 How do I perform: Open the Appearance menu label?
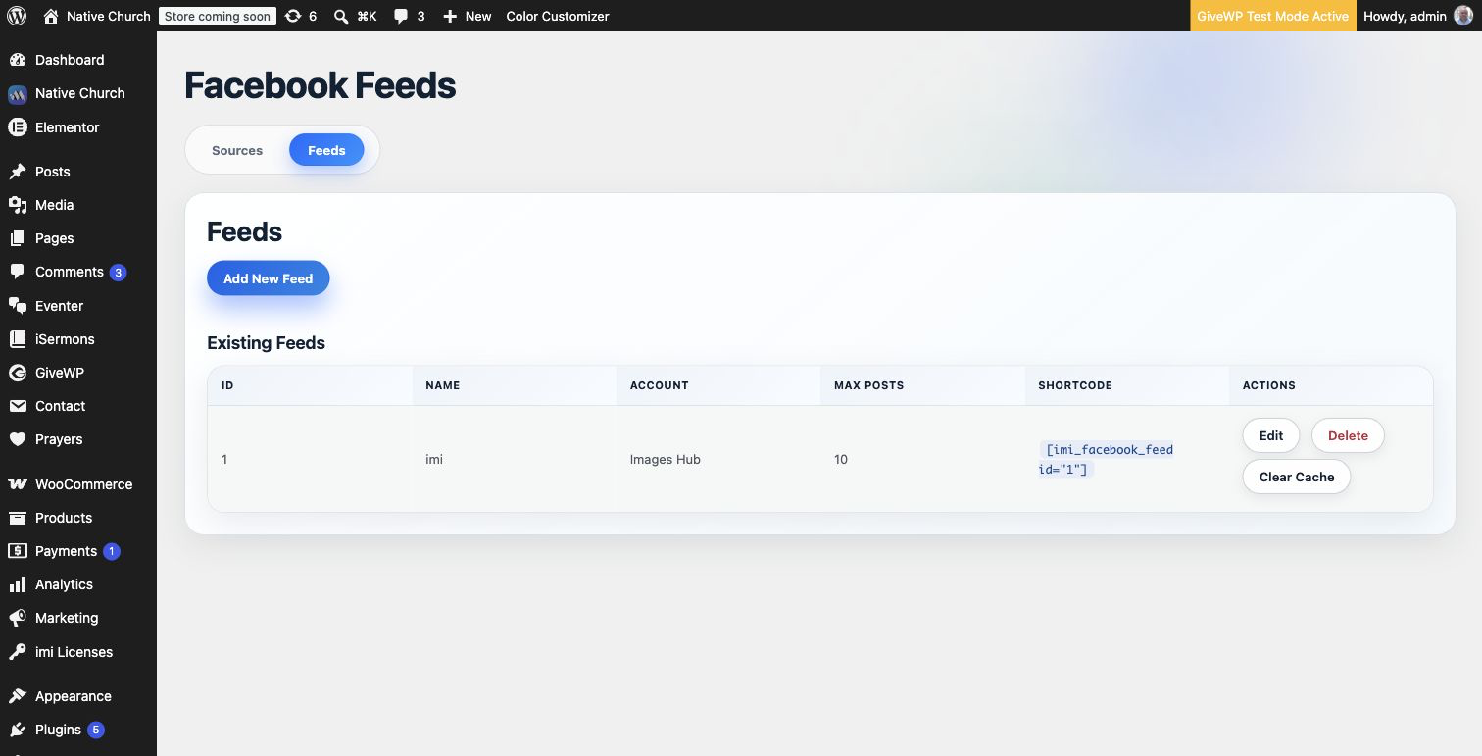tap(74, 696)
